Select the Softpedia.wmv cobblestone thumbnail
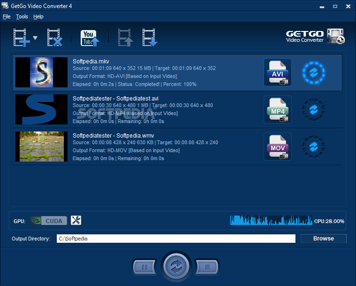The height and width of the screenshot is (286, 356). pos(41,147)
